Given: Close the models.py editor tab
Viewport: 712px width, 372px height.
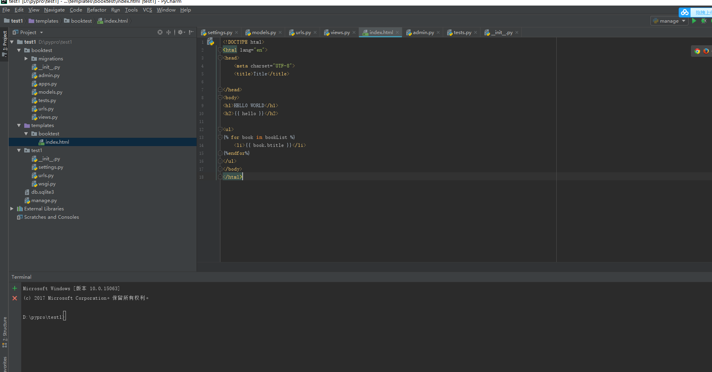Looking at the screenshot, I should (280, 33).
